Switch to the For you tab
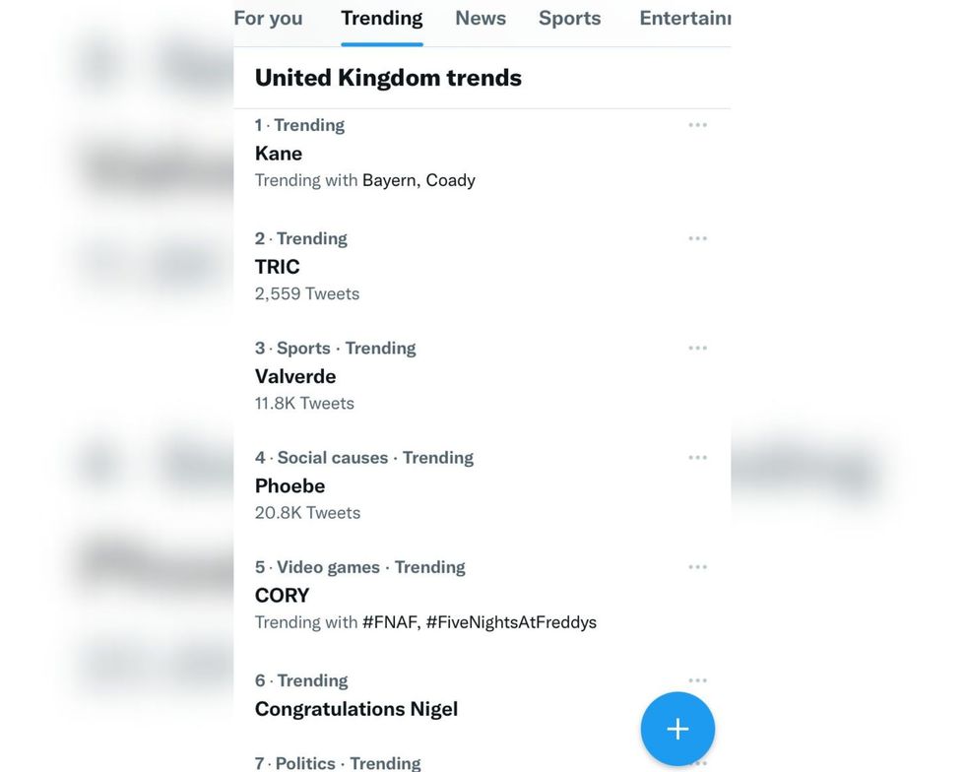965x772 pixels. pos(268,19)
